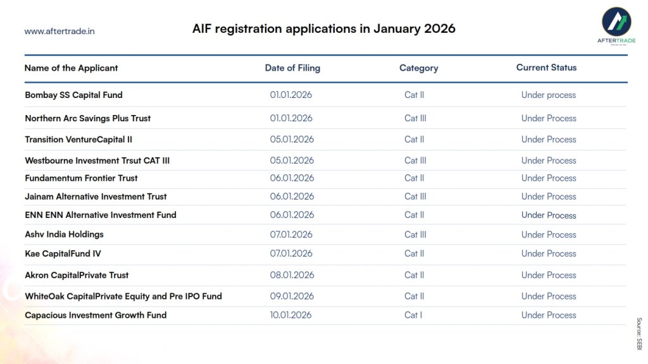Viewport: 648px width, 364px height.
Task: Click Westbourne Investment Trsut CAT III name
Action: (97, 161)
